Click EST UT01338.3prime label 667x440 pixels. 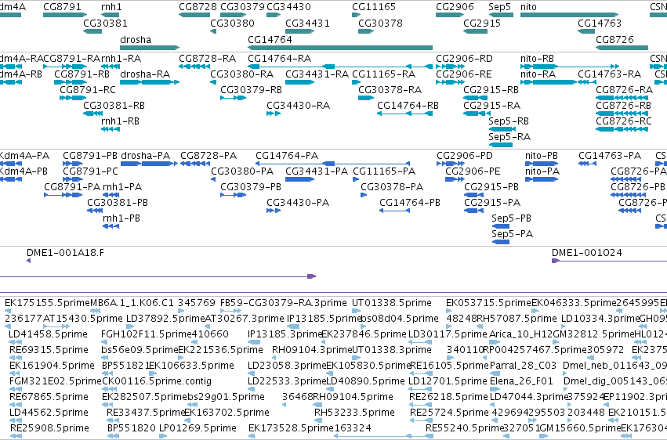click(391, 350)
